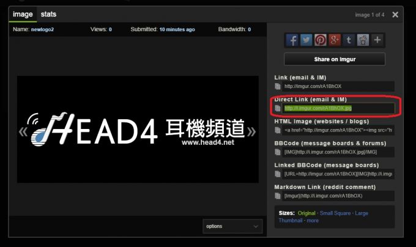Choose the Small Square size link
The image size is (416, 247).
pyautogui.click(x=335, y=213)
